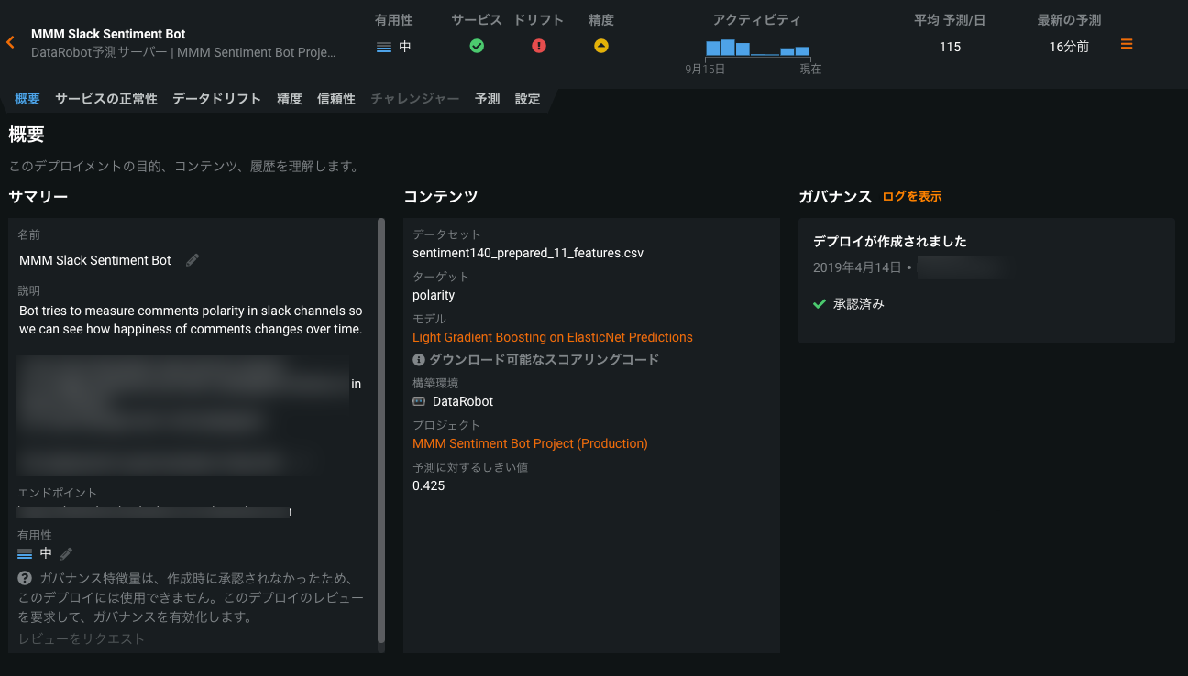Screen dimensions: 1188x676
Task: Select the 精度 tab
Action: (290, 99)
